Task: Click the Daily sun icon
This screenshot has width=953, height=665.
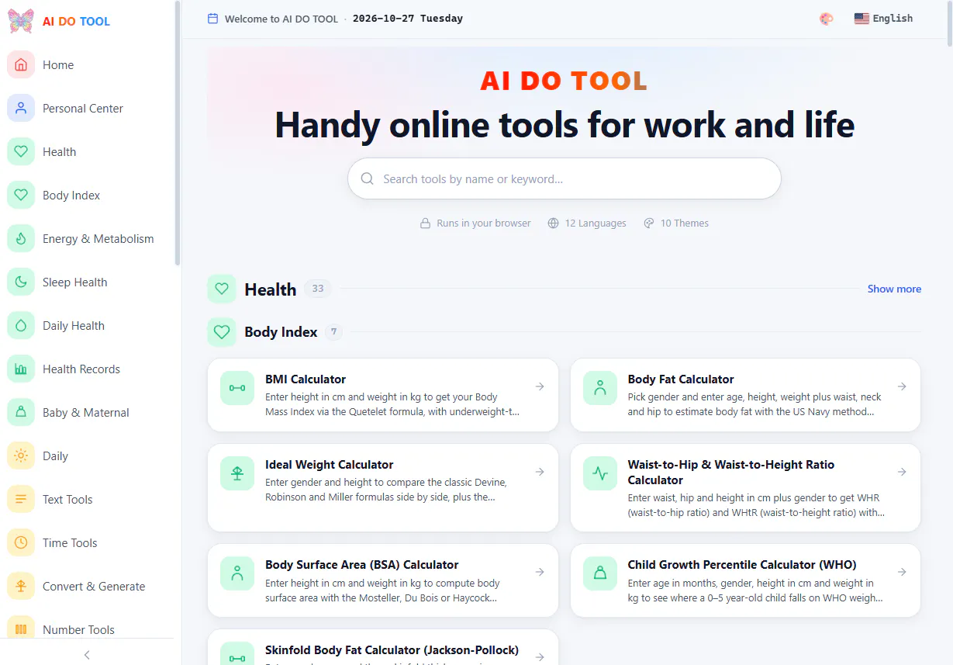Action: pos(21,456)
